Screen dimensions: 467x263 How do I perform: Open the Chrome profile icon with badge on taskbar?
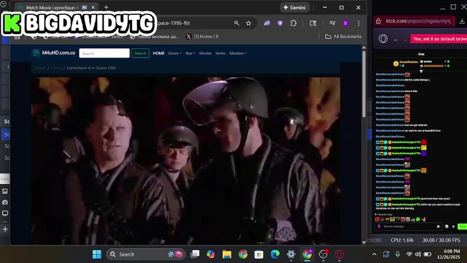click(x=307, y=254)
